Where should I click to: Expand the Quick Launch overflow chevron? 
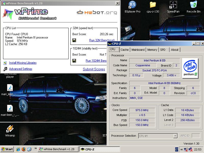coord(35,148)
